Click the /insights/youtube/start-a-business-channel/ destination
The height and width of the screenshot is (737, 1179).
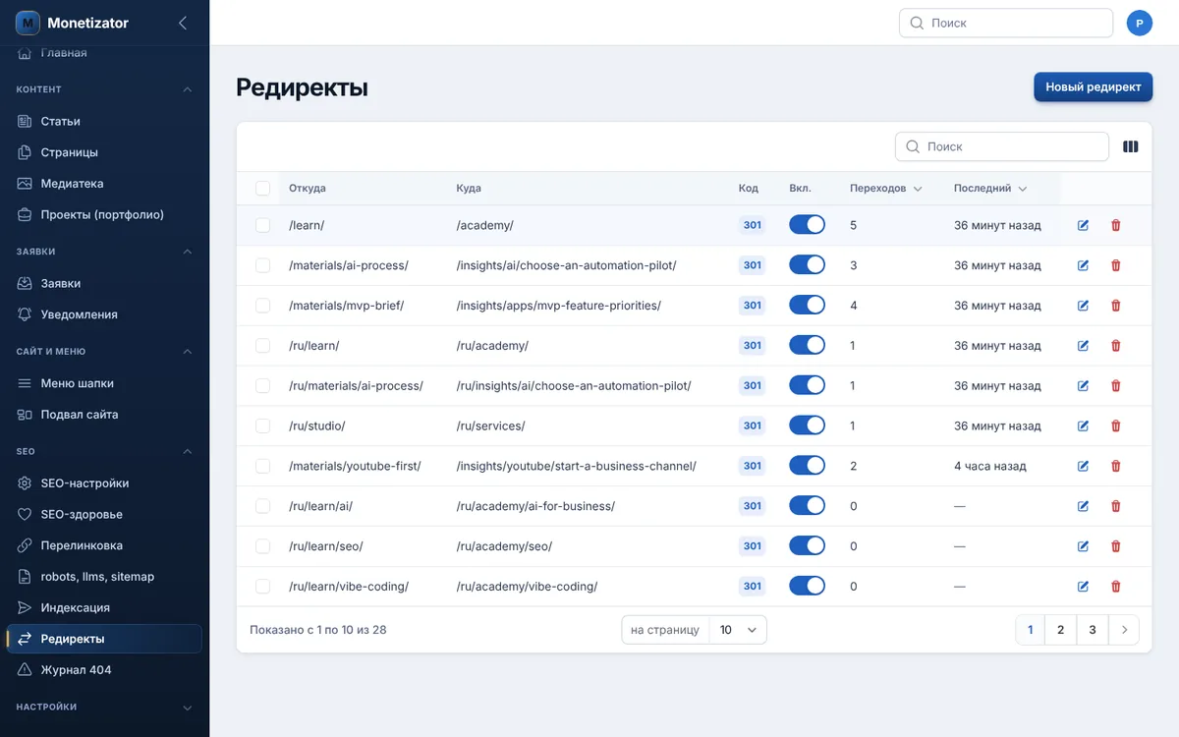[576, 466]
